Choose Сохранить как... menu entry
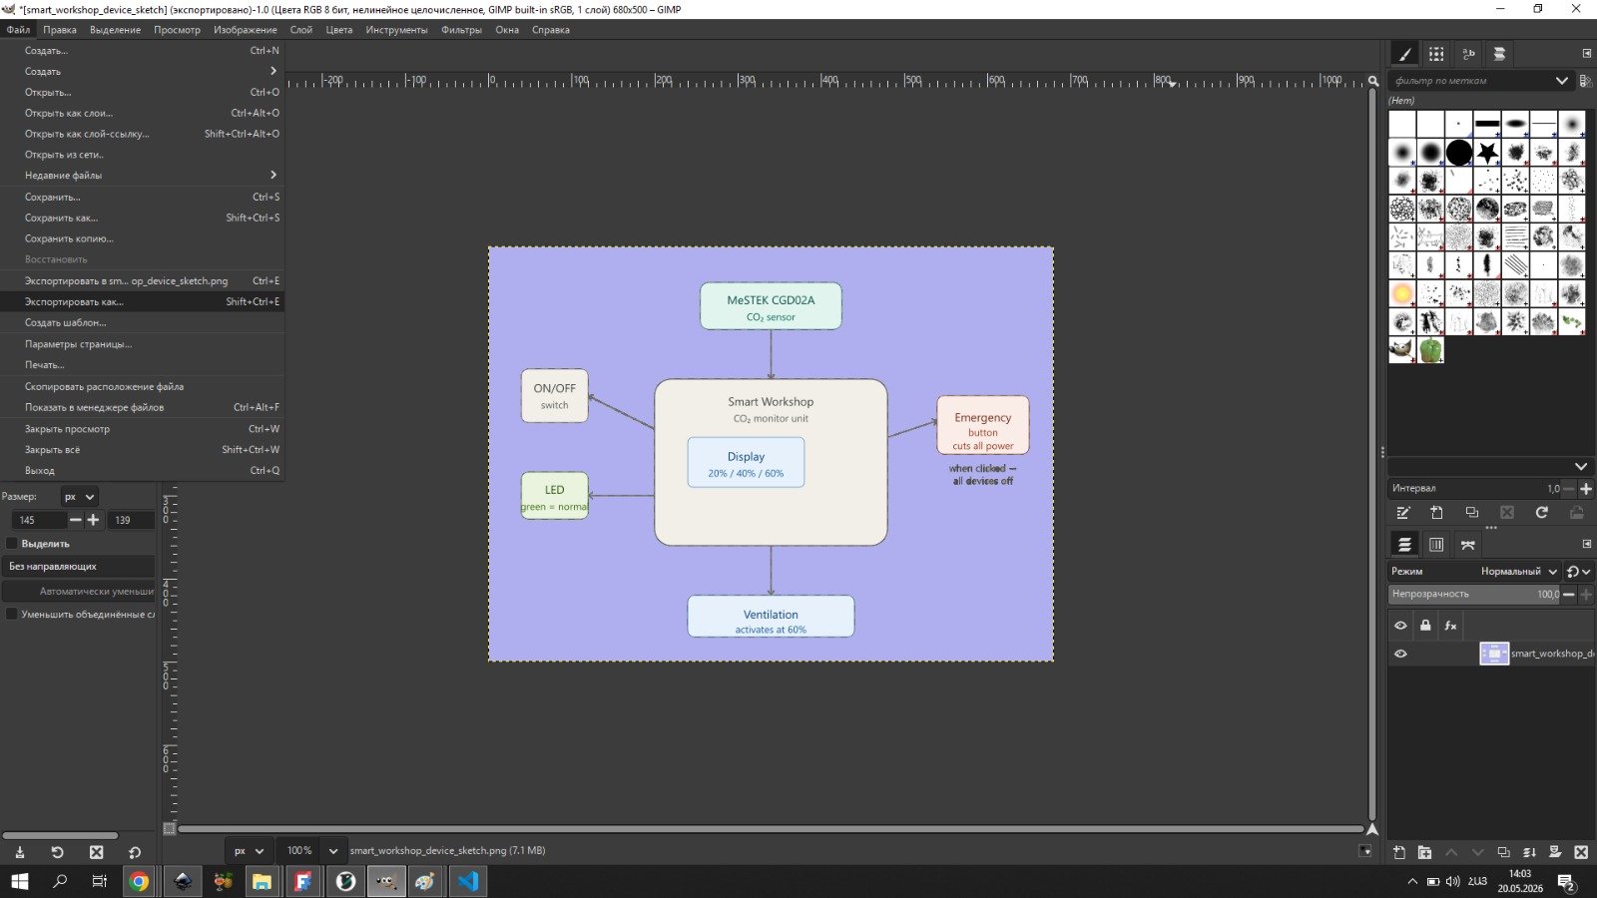 (142, 218)
